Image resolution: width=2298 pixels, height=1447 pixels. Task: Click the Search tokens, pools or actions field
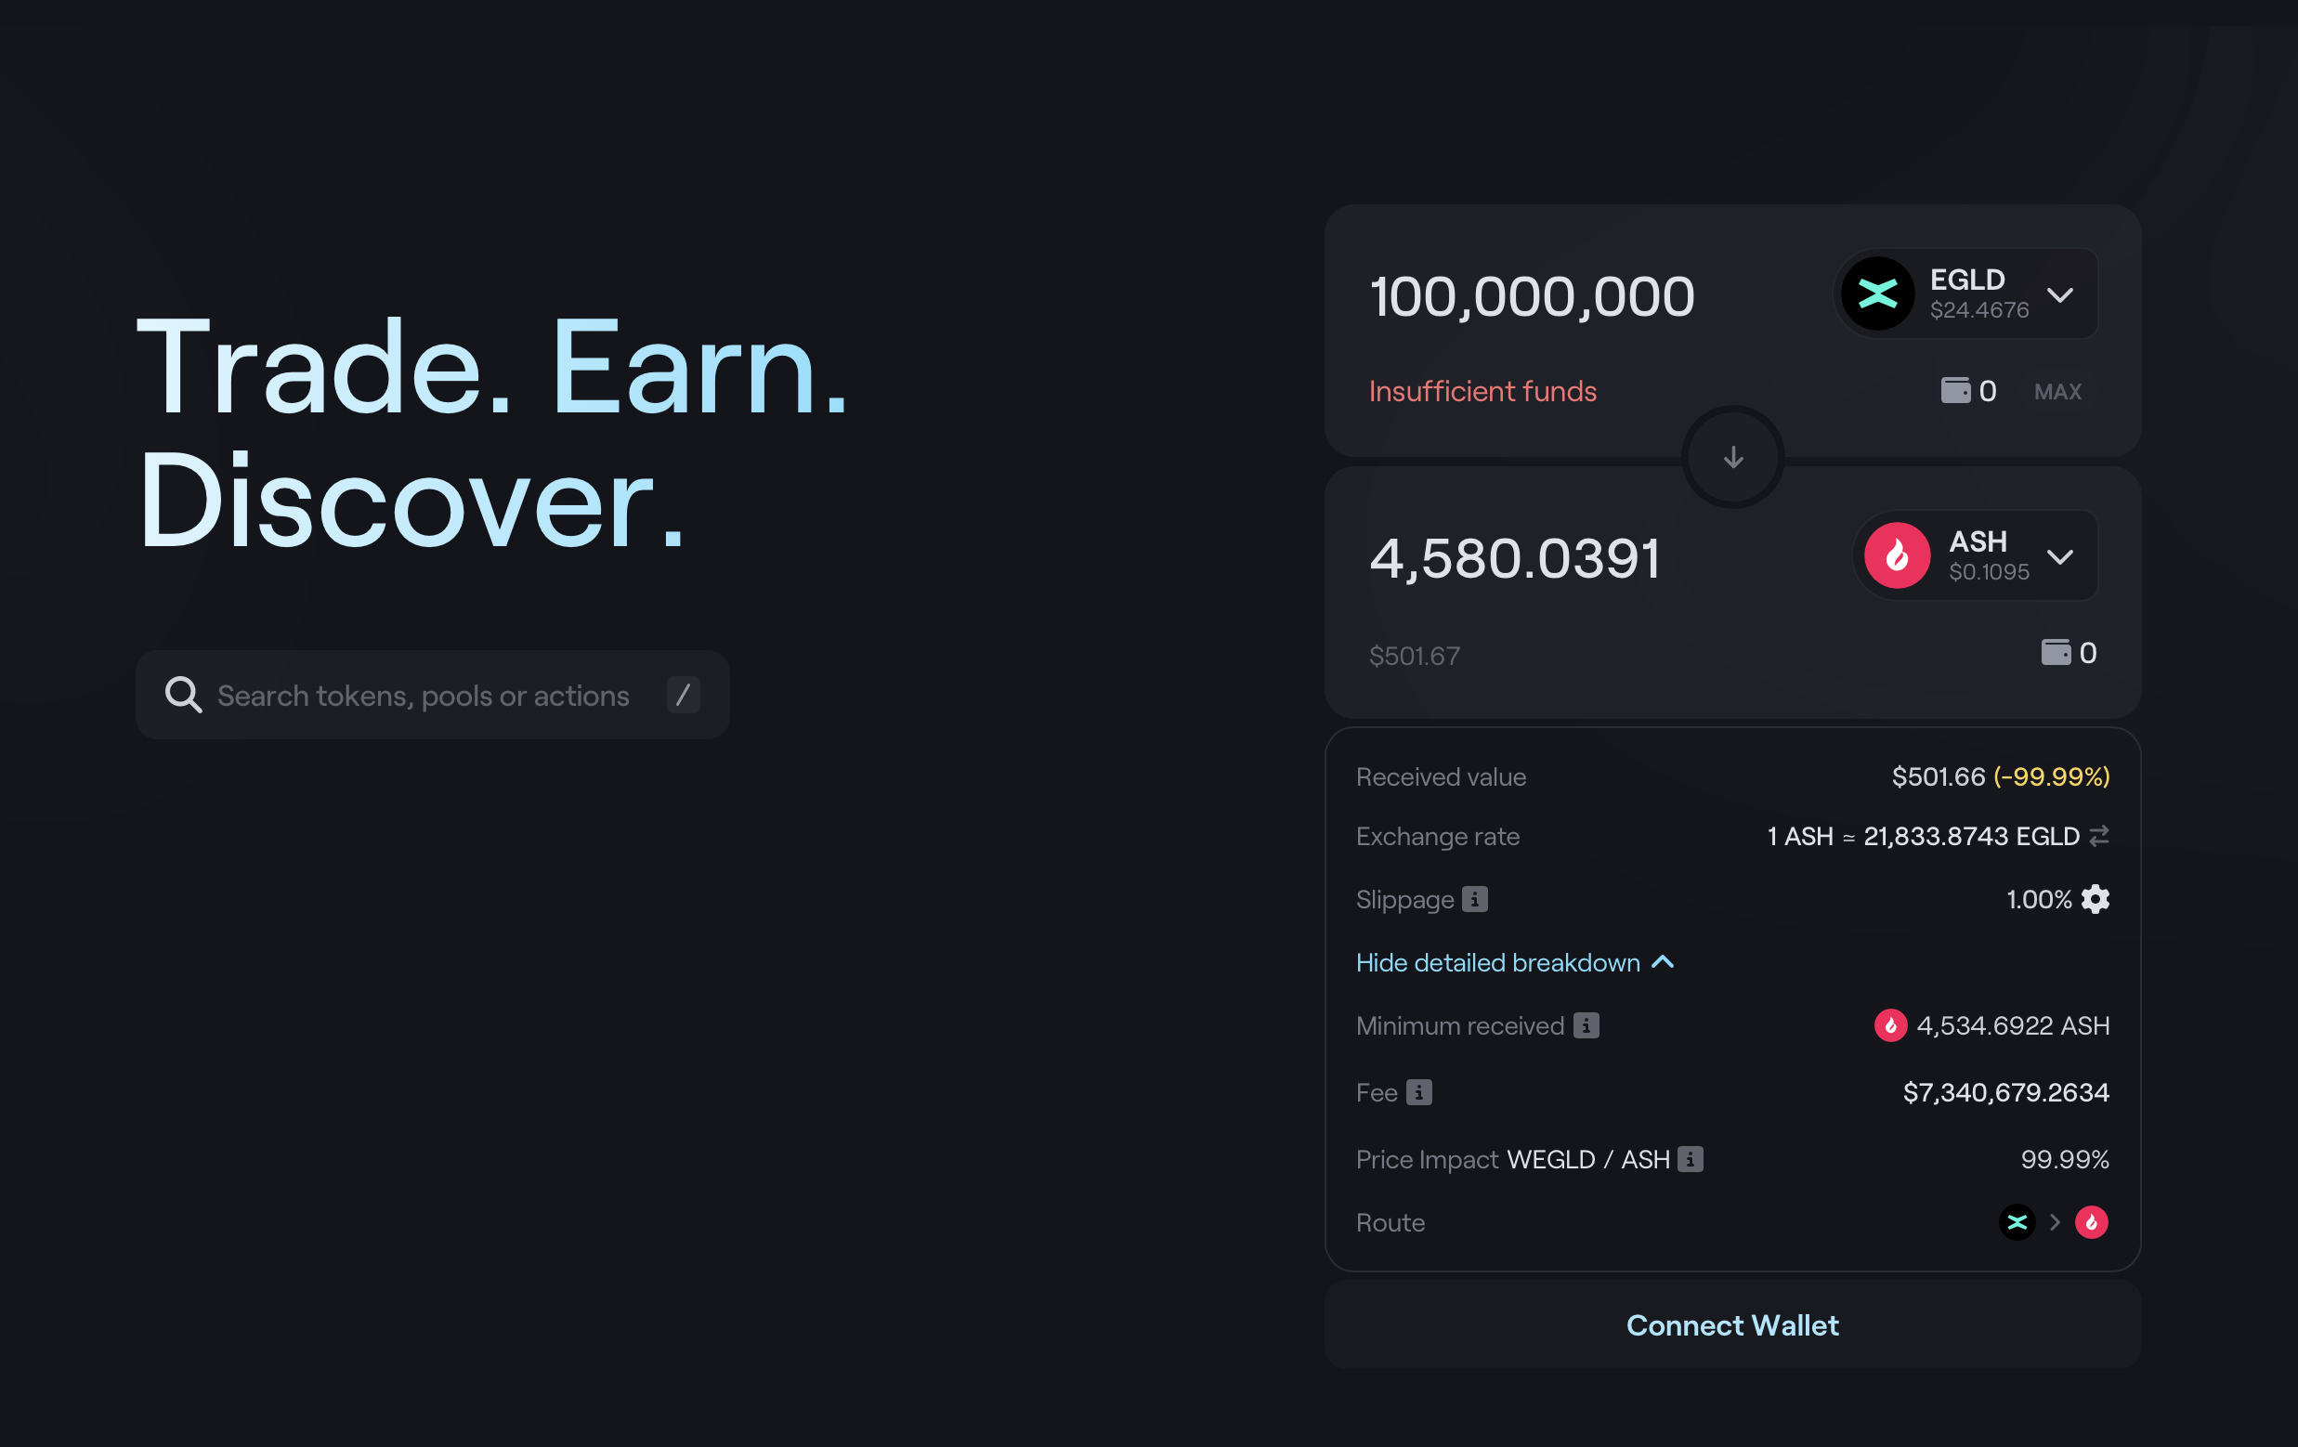pos(432,695)
